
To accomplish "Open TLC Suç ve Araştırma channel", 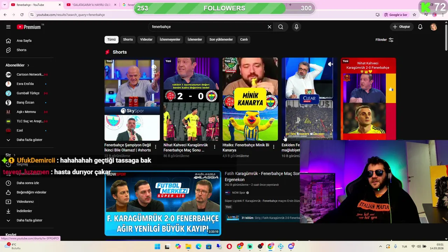I will tap(27, 121).
